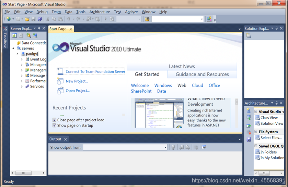Open the Cloud getting started link
Screen dimensions: 288x187
pyautogui.click(x=197, y=85)
